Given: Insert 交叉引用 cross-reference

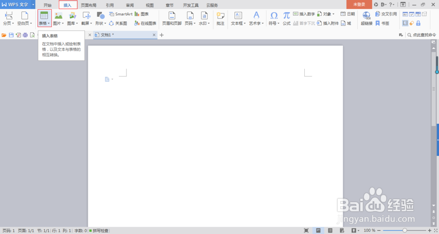Looking at the screenshot, I should (386, 14).
